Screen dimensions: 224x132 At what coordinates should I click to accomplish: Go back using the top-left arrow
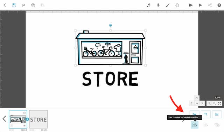[x=5, y=5]
